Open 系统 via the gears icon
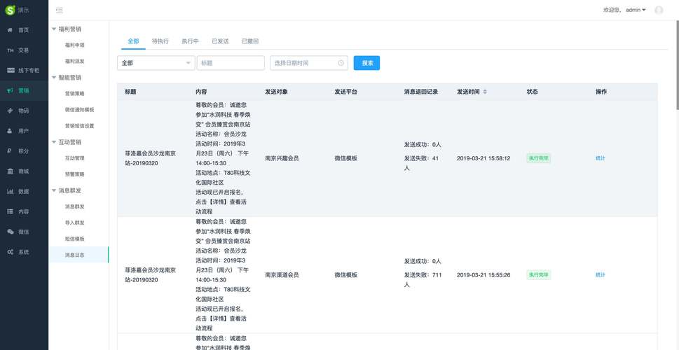 10,252
